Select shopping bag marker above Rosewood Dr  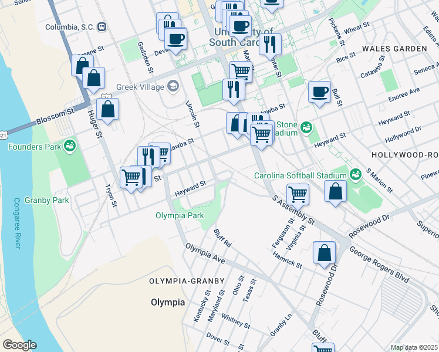click(324, 253)
